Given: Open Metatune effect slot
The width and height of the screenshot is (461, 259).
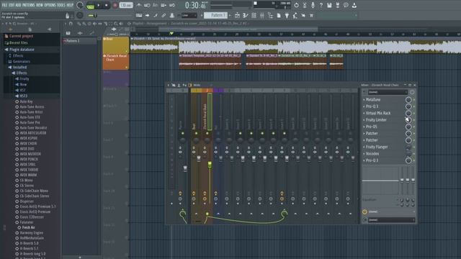Looking at the screenshot, I should [x=373, y=100].
